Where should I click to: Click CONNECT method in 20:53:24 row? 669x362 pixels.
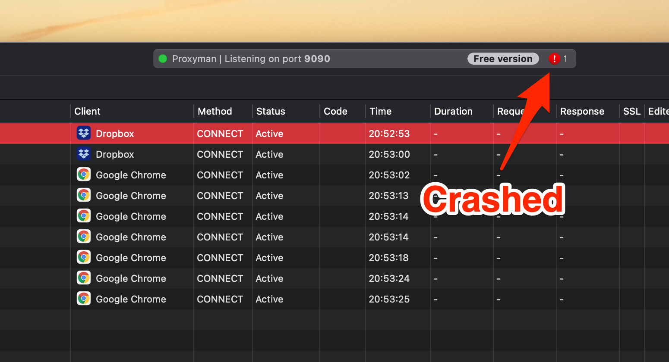click(220, 278)
